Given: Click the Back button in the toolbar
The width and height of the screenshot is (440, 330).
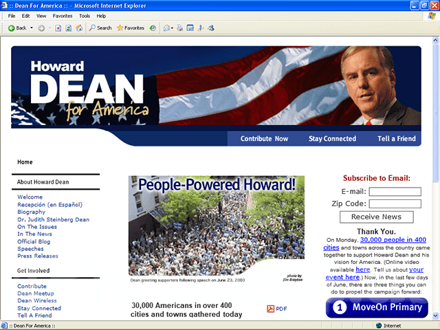Looking at the screenshot, I should 16,28.
